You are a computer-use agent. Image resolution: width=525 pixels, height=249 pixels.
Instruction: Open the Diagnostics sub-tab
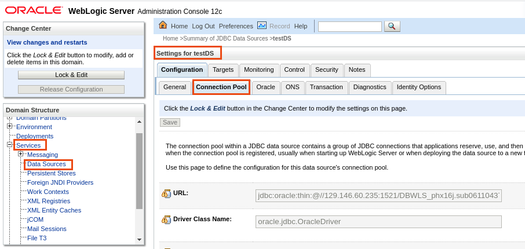(370, 87)
